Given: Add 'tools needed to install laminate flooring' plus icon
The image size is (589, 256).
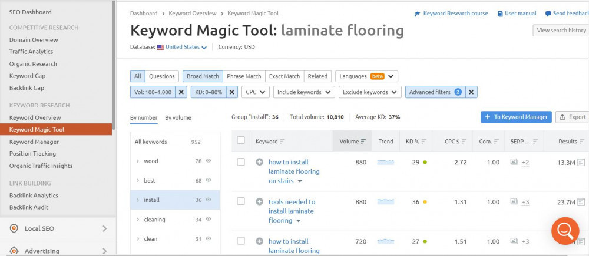Looking at the screenshot, I should (259, 202).
